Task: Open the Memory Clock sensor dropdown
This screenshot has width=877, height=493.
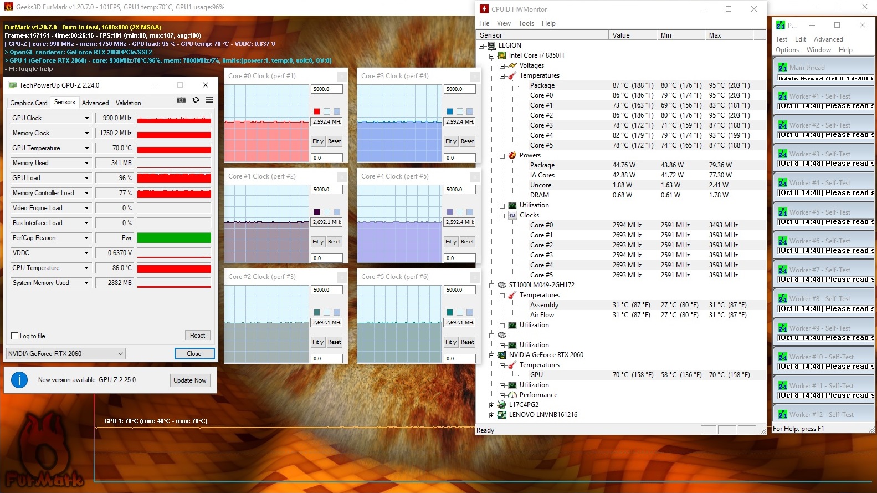Action: click(x=86, y=133)
